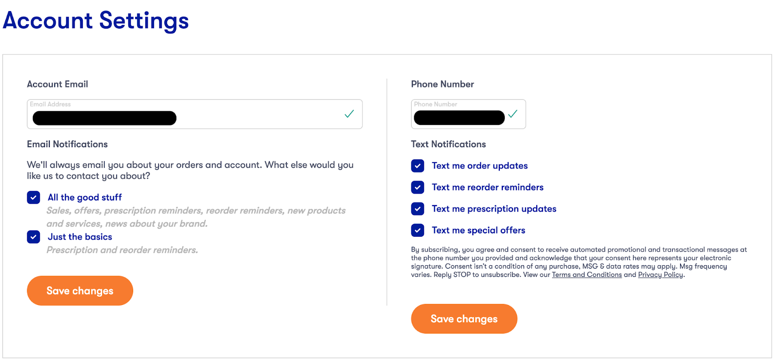Uncheck the 'All the good stuff' checkbox
Viewport: 775px width, 364px height.
pyautogui.click(x=33, y=197)
